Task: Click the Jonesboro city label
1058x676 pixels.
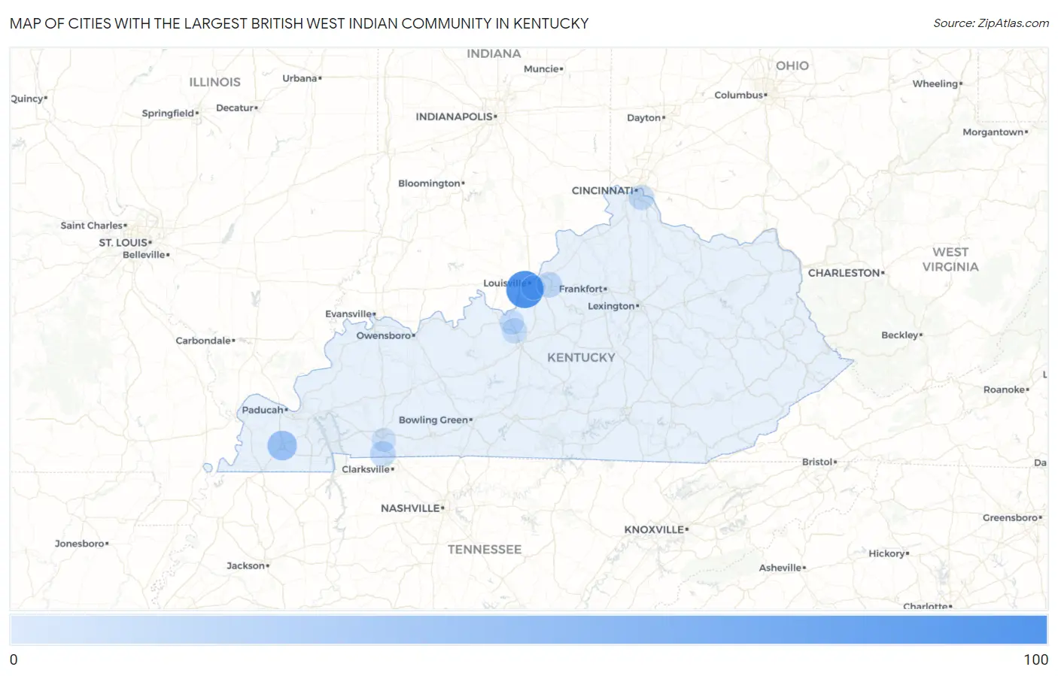Action: coord(80,544)
